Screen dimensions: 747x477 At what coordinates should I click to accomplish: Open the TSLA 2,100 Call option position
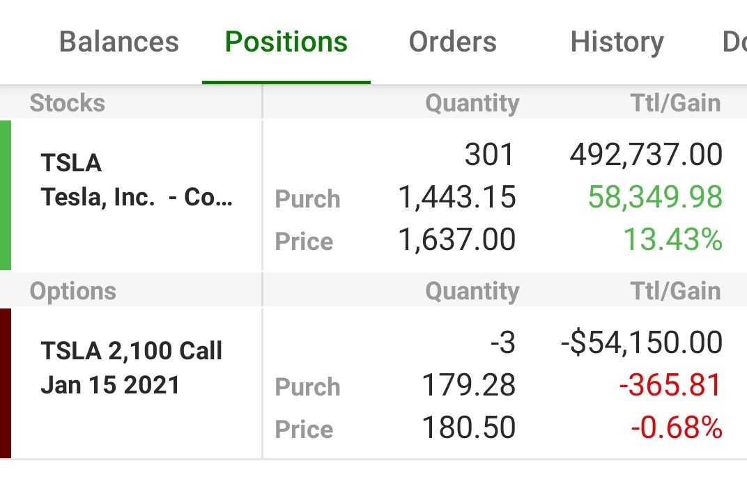pyautogui.click(x=131, y=351)
